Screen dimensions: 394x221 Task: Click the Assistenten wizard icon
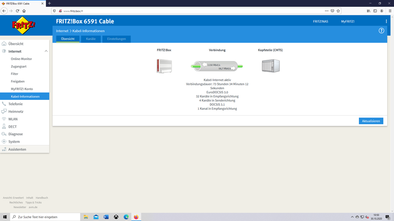(x=4, y=149)
